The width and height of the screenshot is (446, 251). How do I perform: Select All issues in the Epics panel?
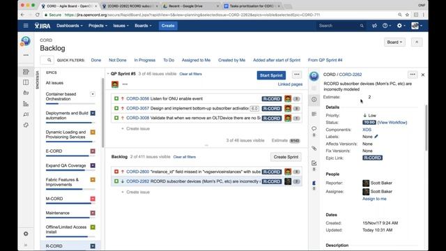pyautogui.click(x=54, y=83)
